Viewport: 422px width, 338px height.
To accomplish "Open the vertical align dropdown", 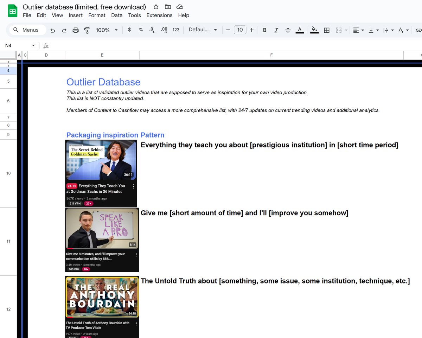I will 373,30.
